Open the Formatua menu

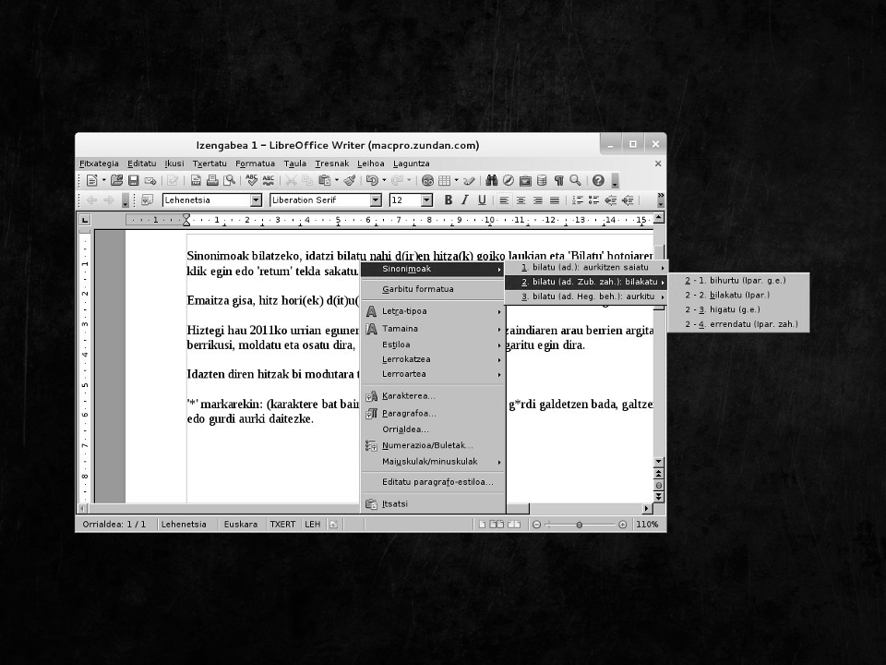click(x=255, y=163)
